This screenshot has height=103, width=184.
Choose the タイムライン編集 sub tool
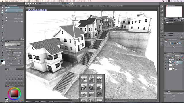tap(14, 21)
